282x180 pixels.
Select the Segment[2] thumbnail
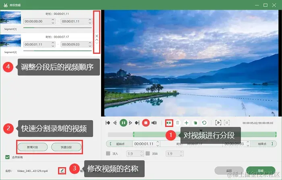pos(10,41)
